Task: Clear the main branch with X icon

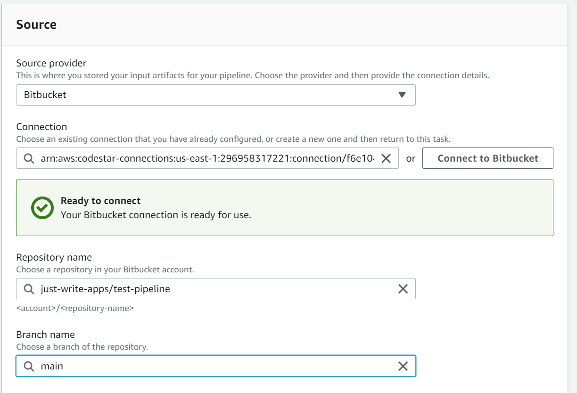Action: (x=403, y=366)
